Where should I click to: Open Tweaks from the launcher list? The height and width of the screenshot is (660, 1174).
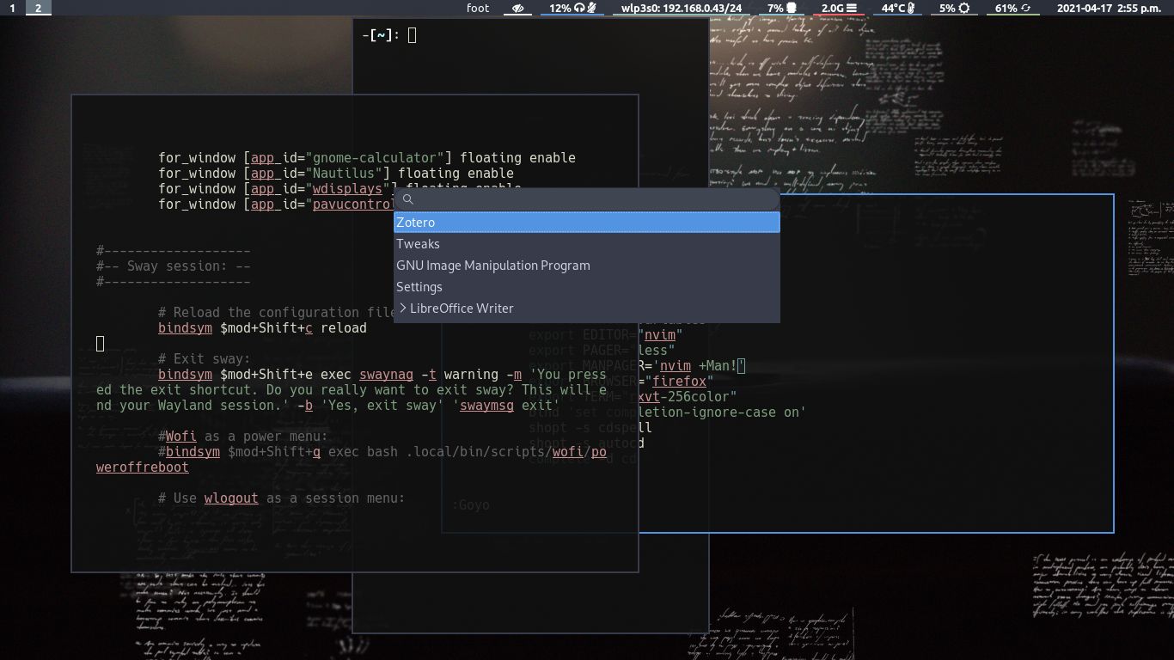coord(419,243)
